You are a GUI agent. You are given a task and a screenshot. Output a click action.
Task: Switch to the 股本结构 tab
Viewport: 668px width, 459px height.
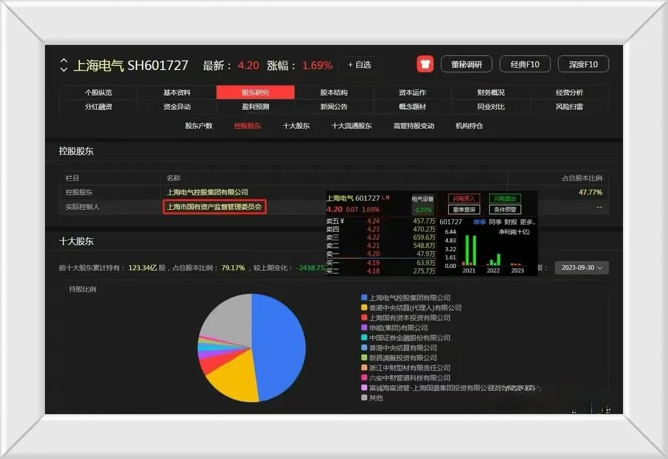pos(334,93)
